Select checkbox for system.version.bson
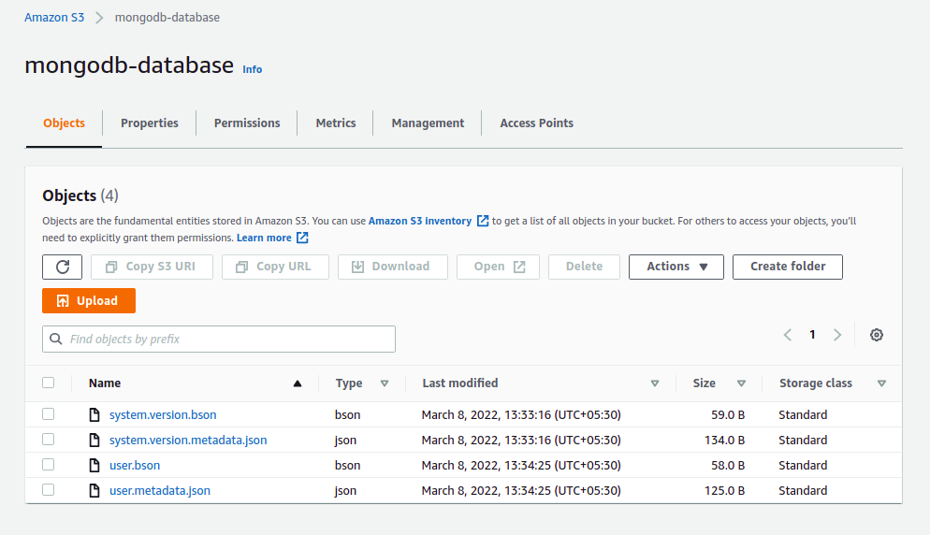 point(48,414)
